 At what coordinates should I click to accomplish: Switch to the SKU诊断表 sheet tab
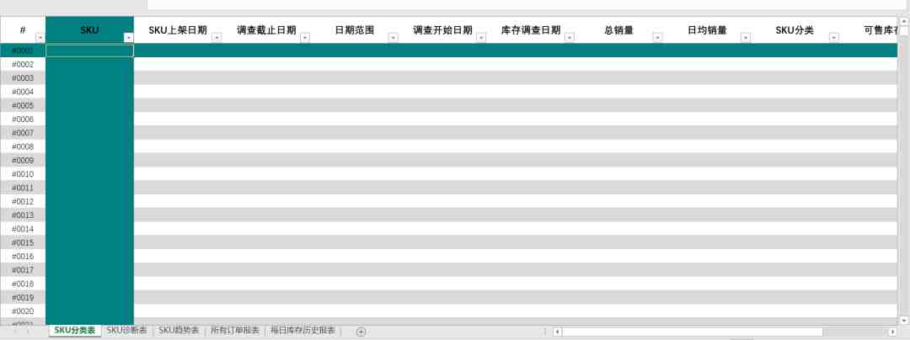click(126, 331)
